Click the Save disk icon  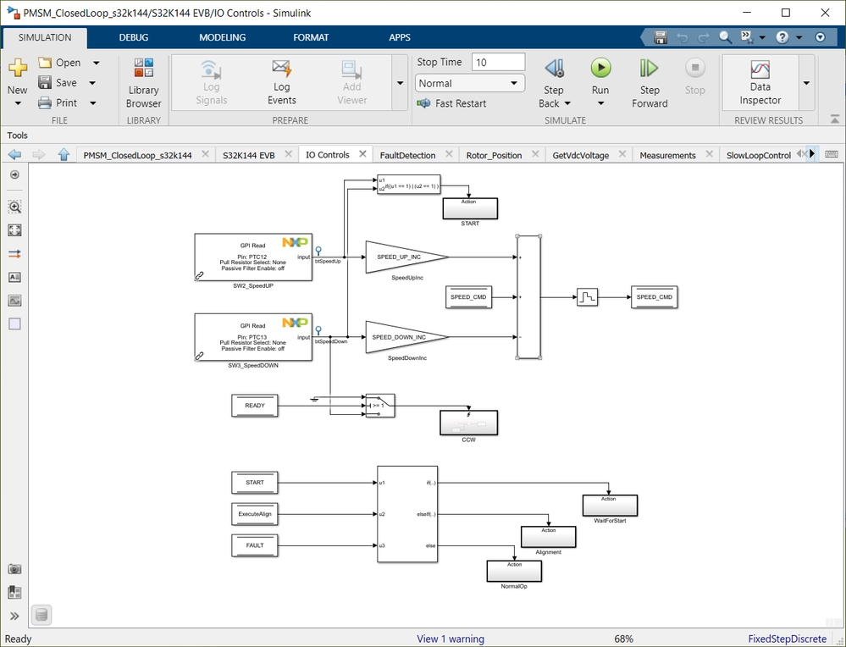point(45,82)
